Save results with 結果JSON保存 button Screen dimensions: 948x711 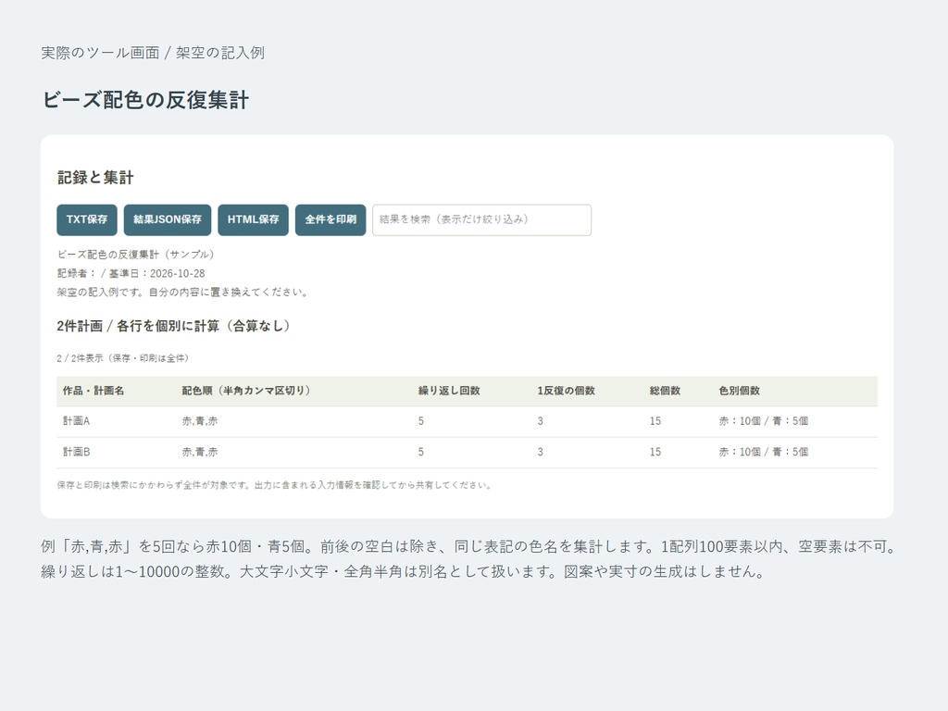[168, 219]
